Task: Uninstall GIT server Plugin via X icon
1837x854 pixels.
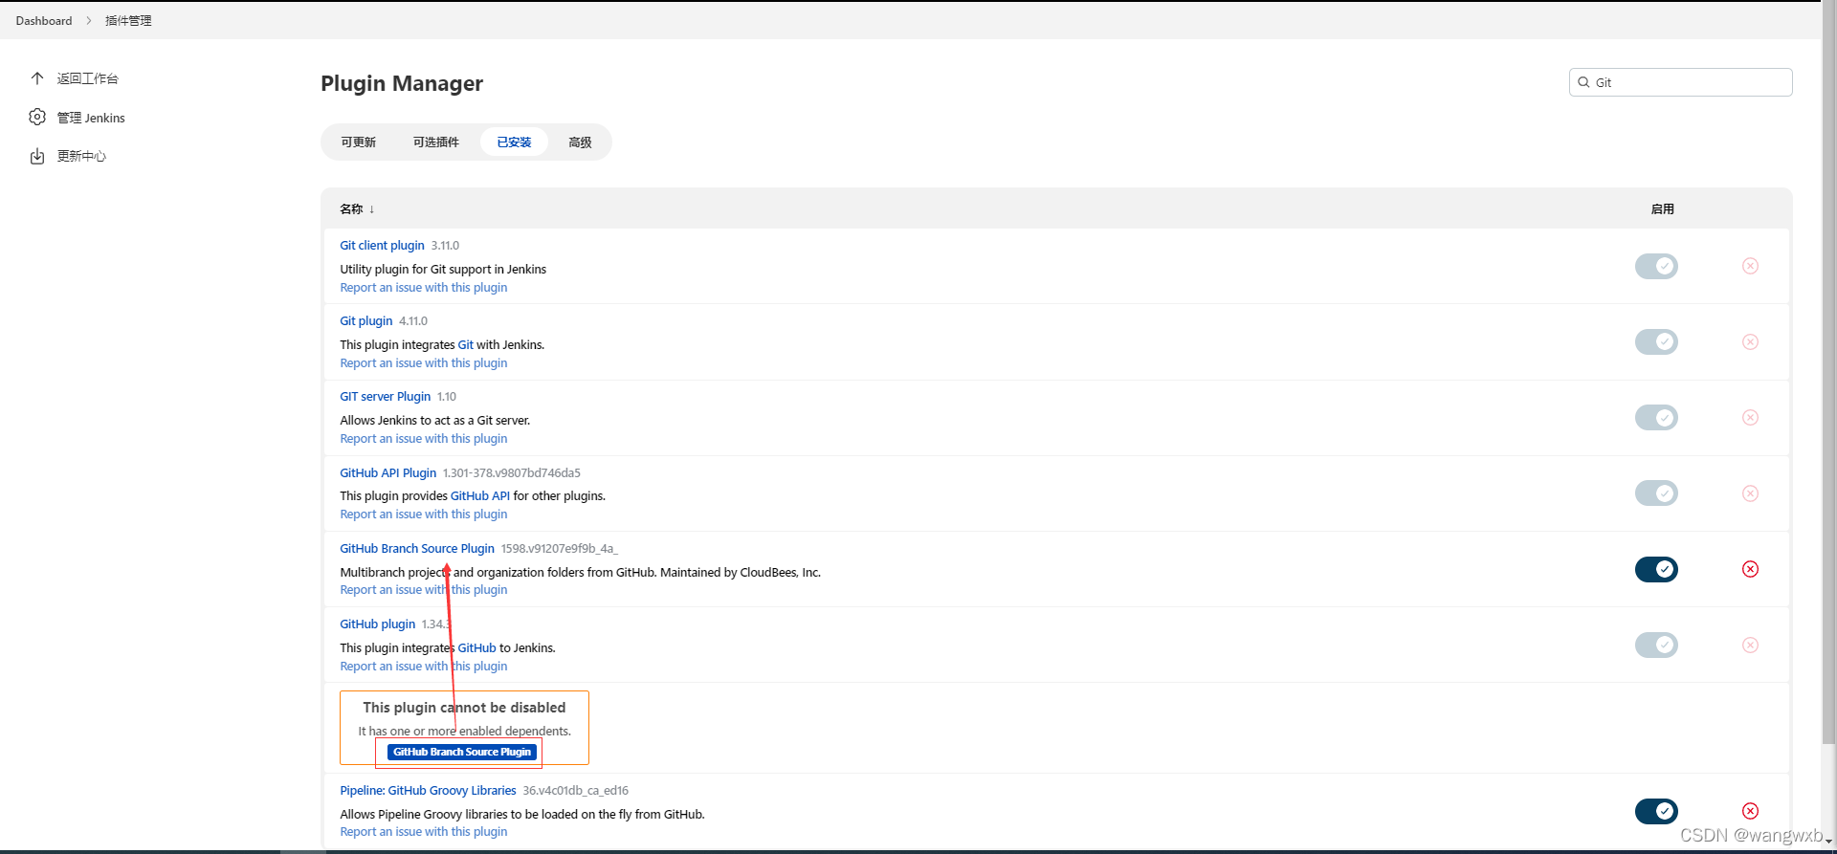Action: click(x=1750, y=417)
